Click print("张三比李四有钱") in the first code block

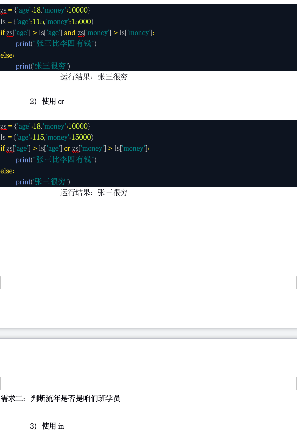coord(56,44)
